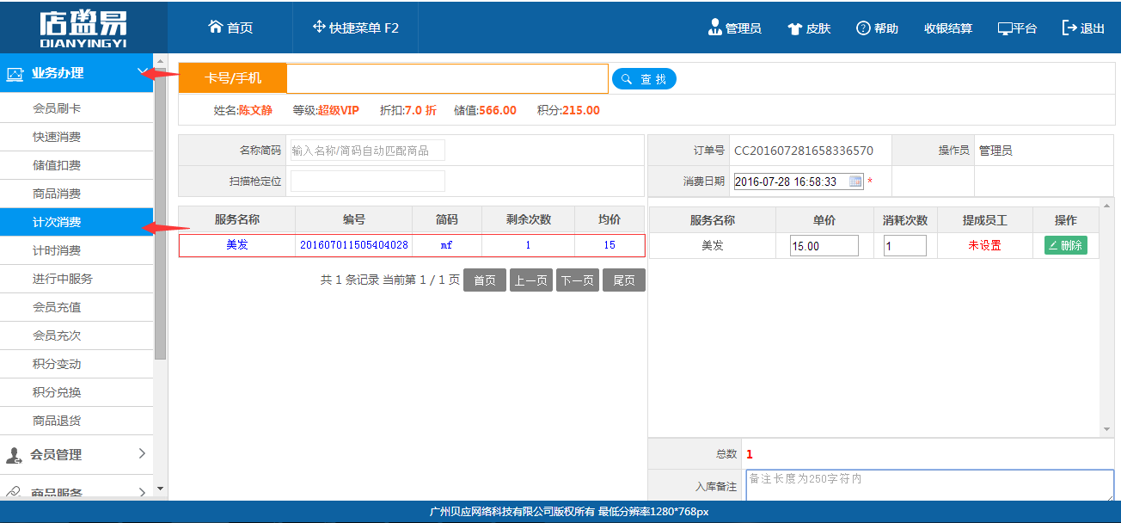The width and height of the screenshot is (1121, 523).
Task: Select 会员充值 in the sidebar
Action: [x=77, y=307]
